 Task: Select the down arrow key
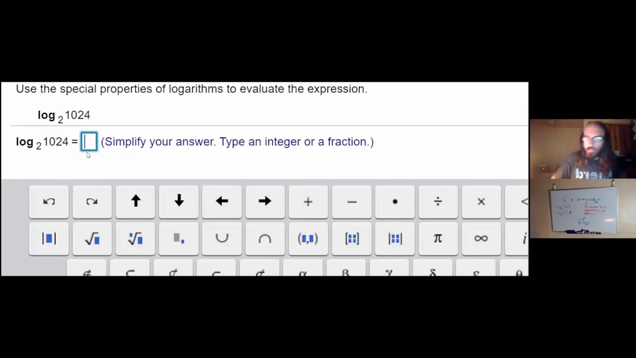click(x=178, y=202)
